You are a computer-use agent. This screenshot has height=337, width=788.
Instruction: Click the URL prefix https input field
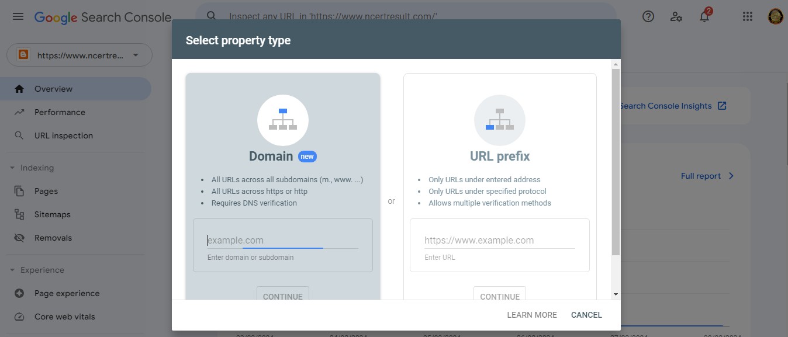[500, 241]
